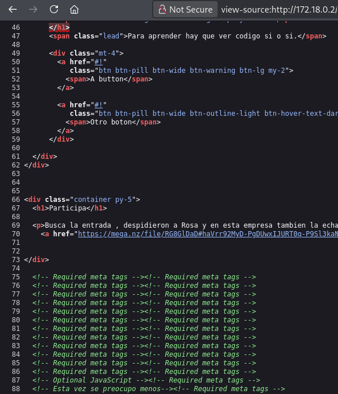Viewport: 338px width, 394px height.
Task: Click the 'btn-outline-light' class name on line 56
Action: point(224,114)
